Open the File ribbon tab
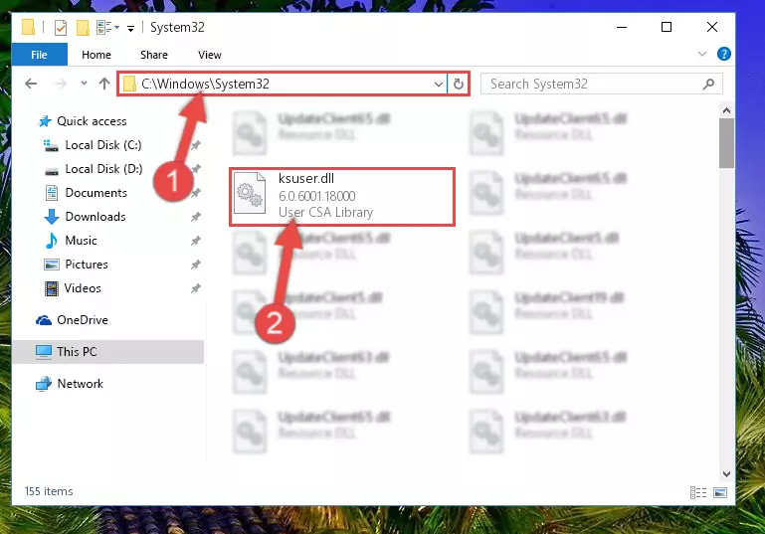Image resolution: width=765 pixels, height=534 pixels. tap(39, 55)
